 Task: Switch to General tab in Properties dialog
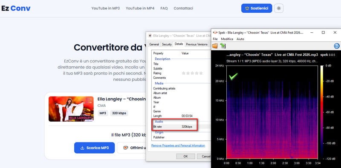(154, 44)
